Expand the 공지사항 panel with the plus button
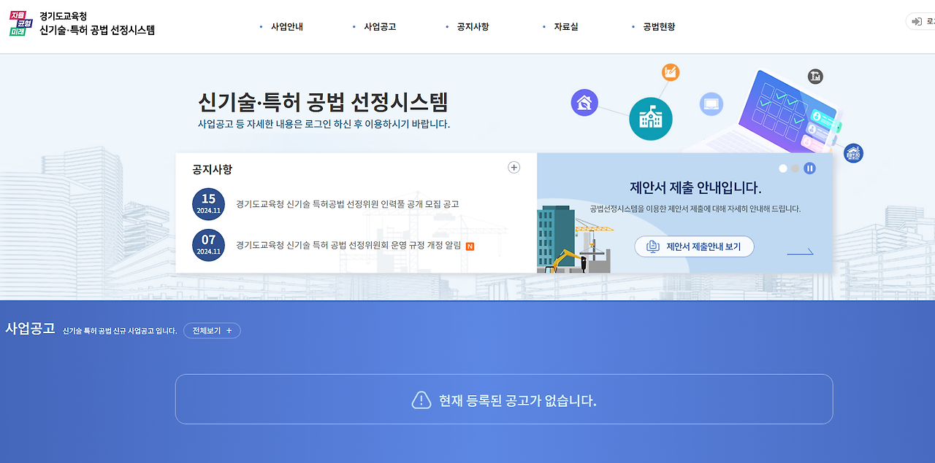935x463 pixels. pos(514,167)
